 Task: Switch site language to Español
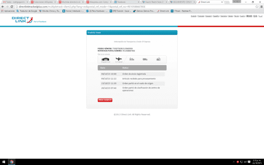[x=216, y=16]
